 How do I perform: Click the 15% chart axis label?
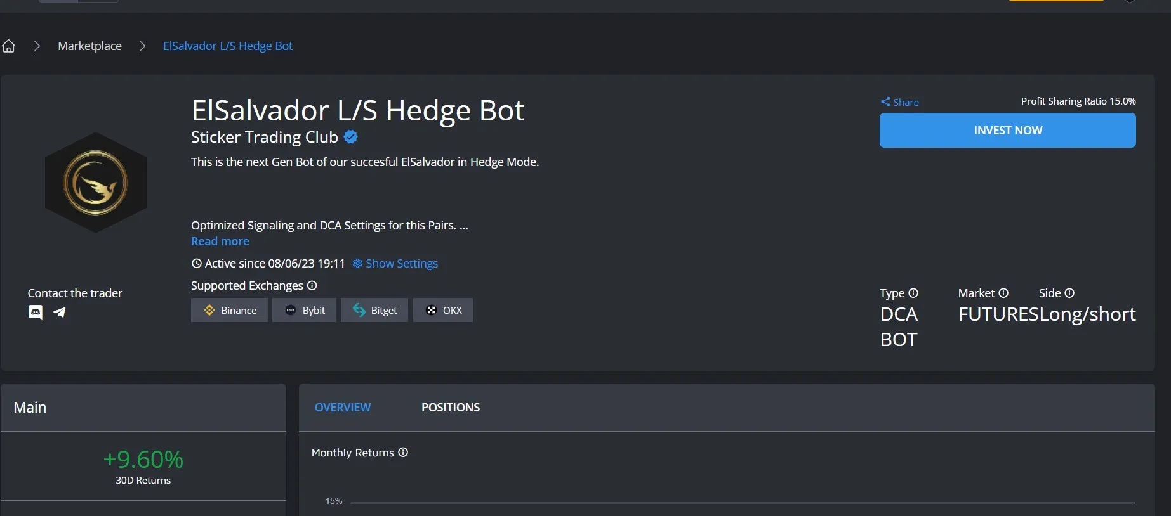(x=334, y=501)
